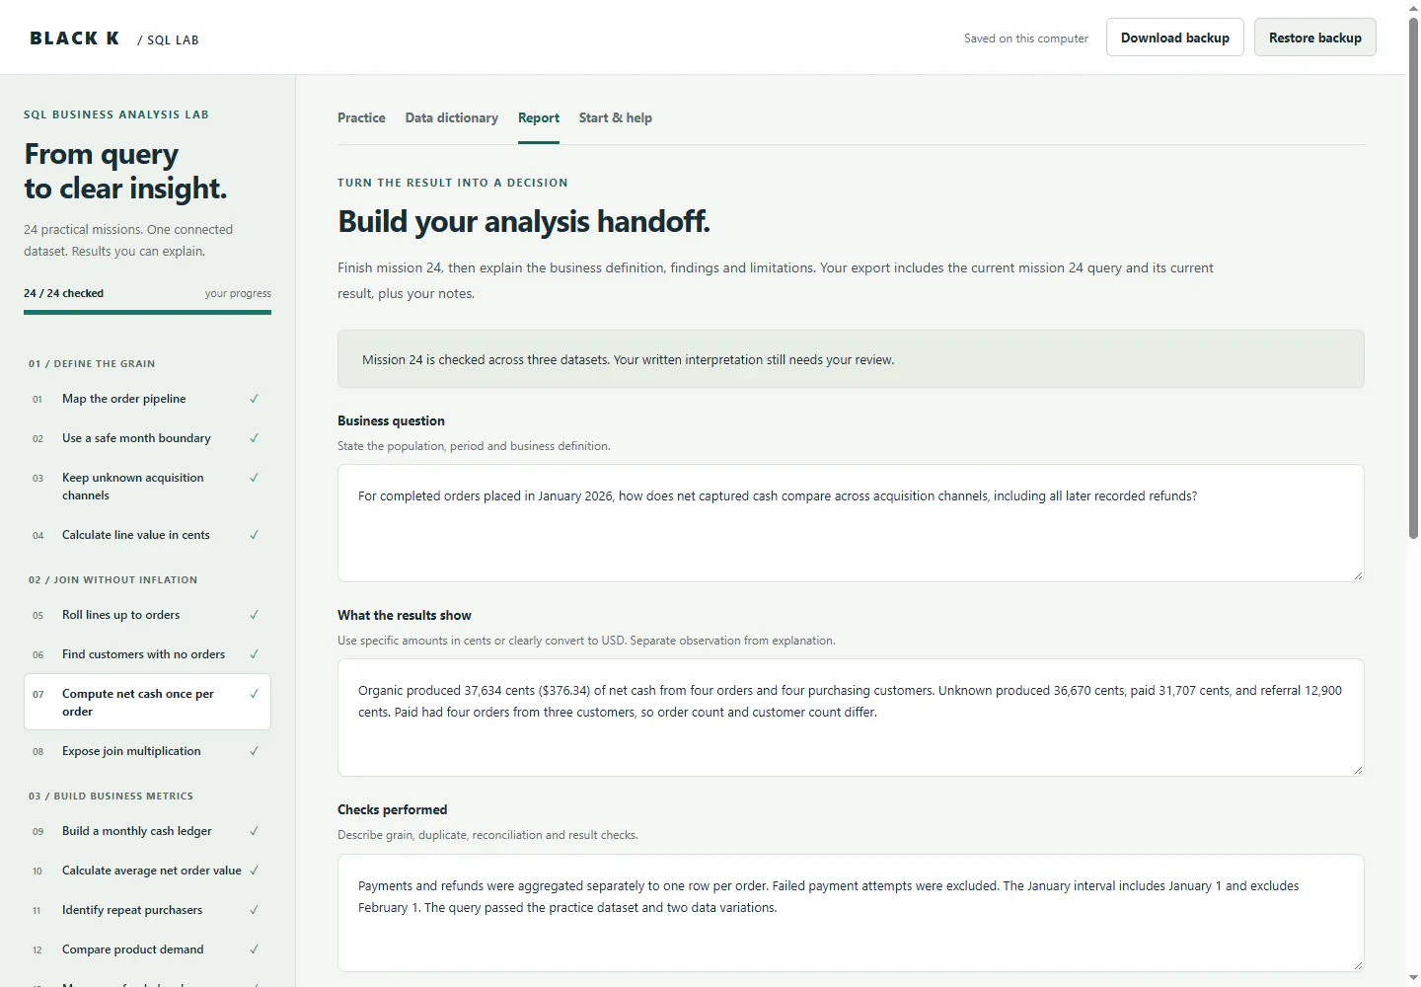
Task: Click Restore backup button
Action: (x=1315, y=38)
